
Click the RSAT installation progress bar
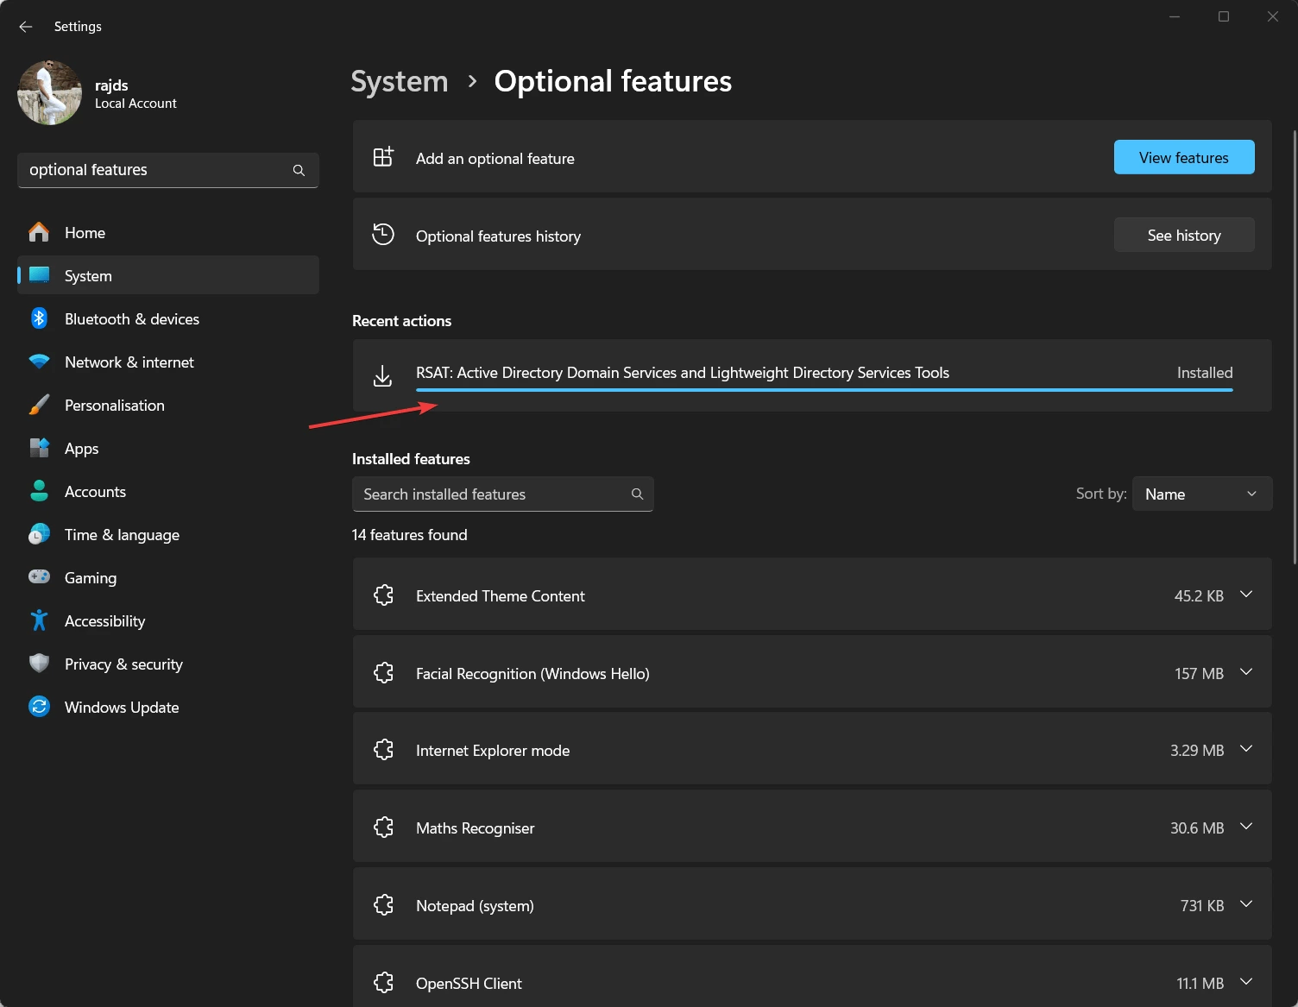pos(824,390)
